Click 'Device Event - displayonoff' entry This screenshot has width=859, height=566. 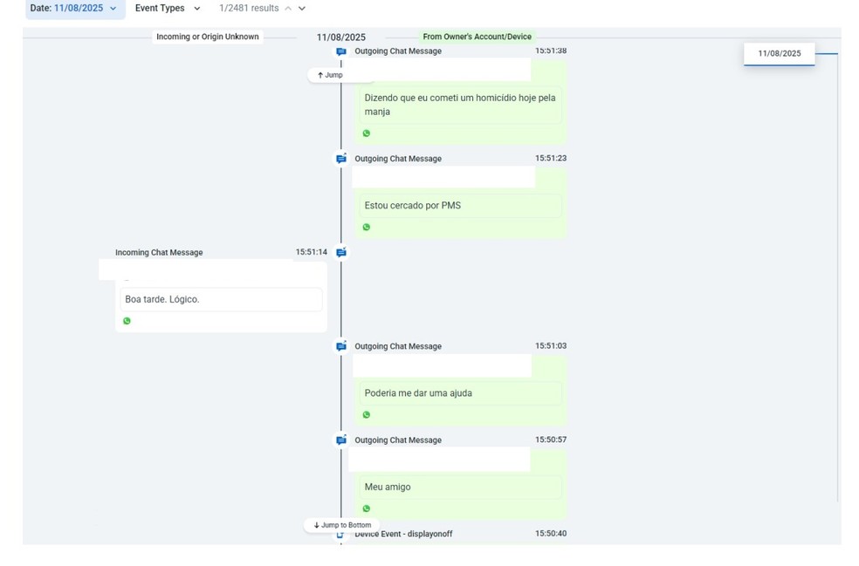pos(404,534)
